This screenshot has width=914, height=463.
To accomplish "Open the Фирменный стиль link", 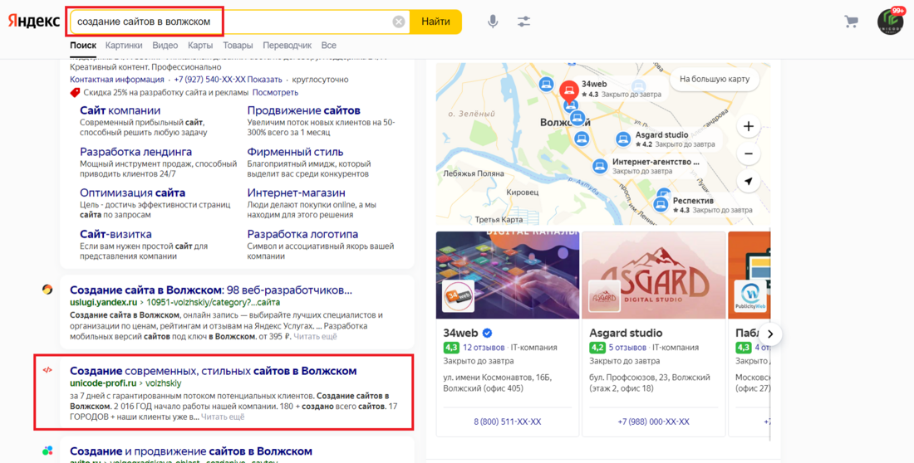I will point(295,152).
